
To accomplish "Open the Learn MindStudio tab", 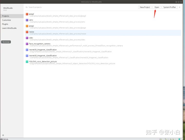I will (12, 28).
